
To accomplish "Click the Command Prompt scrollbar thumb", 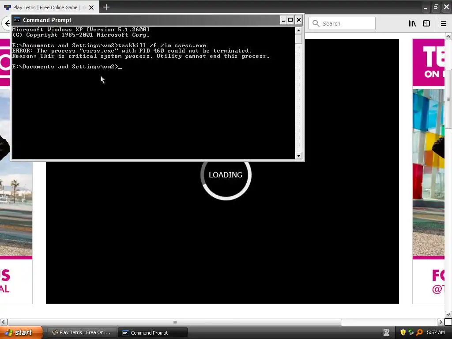I will [x=299, y=39].
